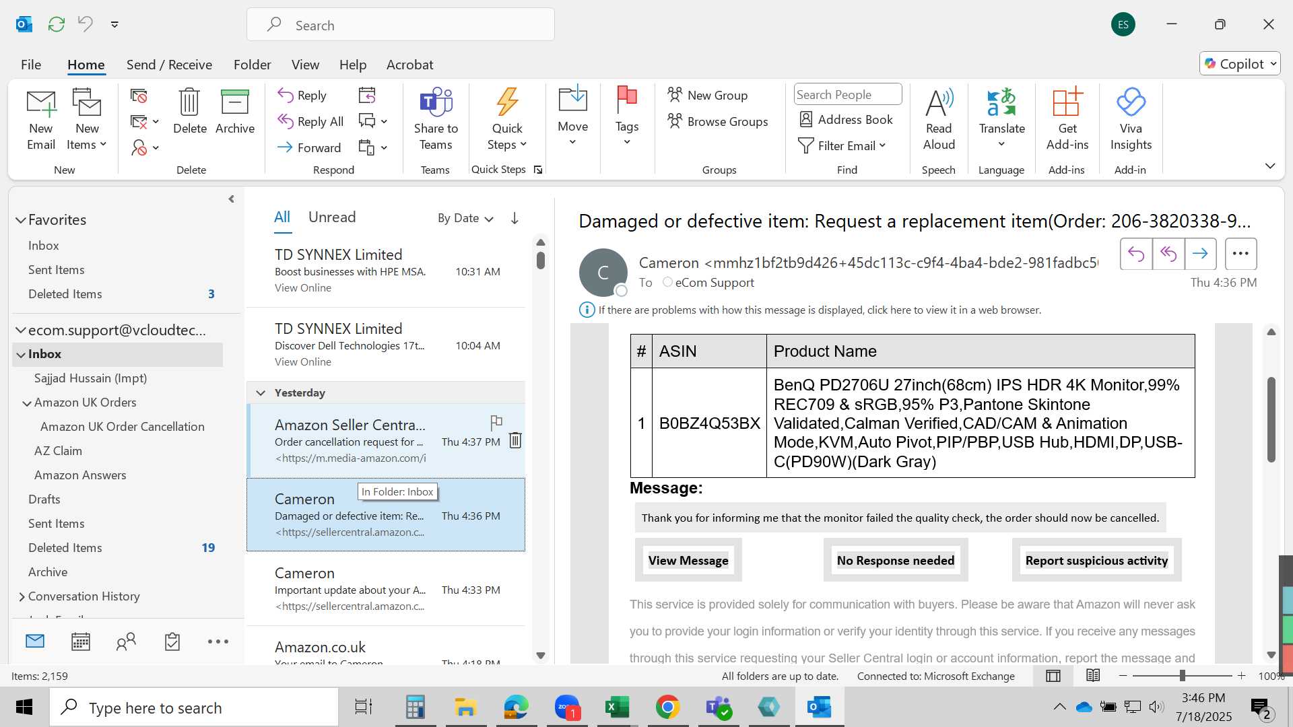Click zoom slider handle in status bar
Image resolution: width=1293 pixels, height=727 pixels.
(x=1183, y=675)
